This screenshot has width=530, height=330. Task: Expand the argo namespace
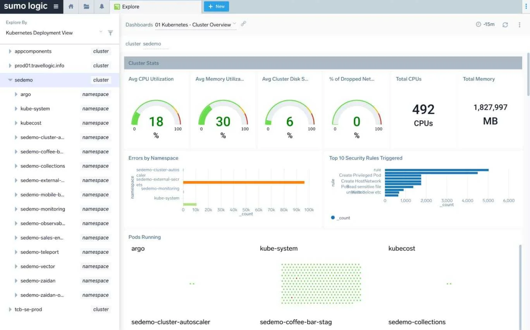(16, 94)
